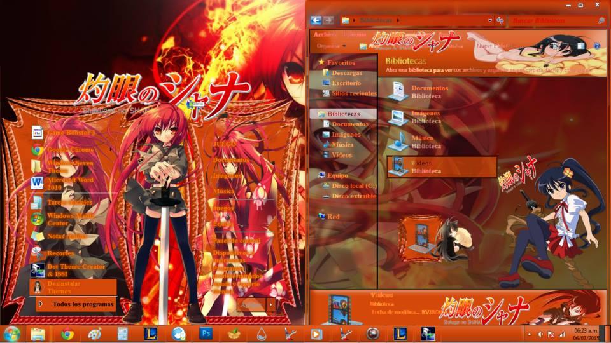This screenshot has width=611, height=343.
Task: Open Paint palette icon on taskbar
Action: coord(94,334)
